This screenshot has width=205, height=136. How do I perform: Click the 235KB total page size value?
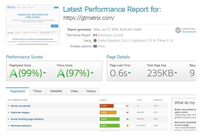click(160, 73)
